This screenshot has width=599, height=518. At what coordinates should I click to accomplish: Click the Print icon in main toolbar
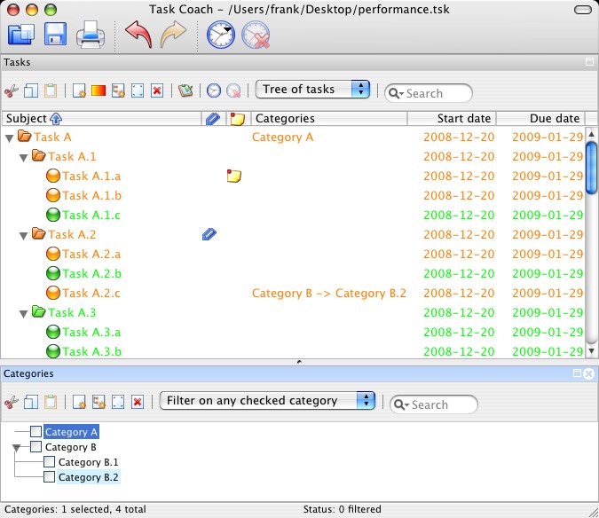click(91, 35)
